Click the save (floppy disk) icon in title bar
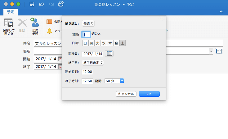The image size is (228, 139). pyautogui.click(x=32, y=5)
